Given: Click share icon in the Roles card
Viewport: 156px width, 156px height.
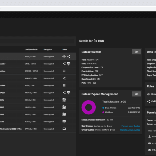Looking at the screenshot, I should (x=149, y=101).
